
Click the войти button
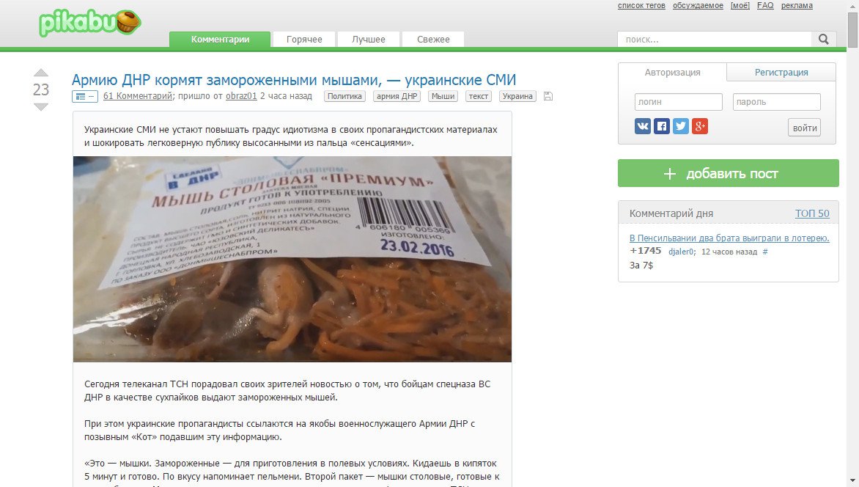804,128
